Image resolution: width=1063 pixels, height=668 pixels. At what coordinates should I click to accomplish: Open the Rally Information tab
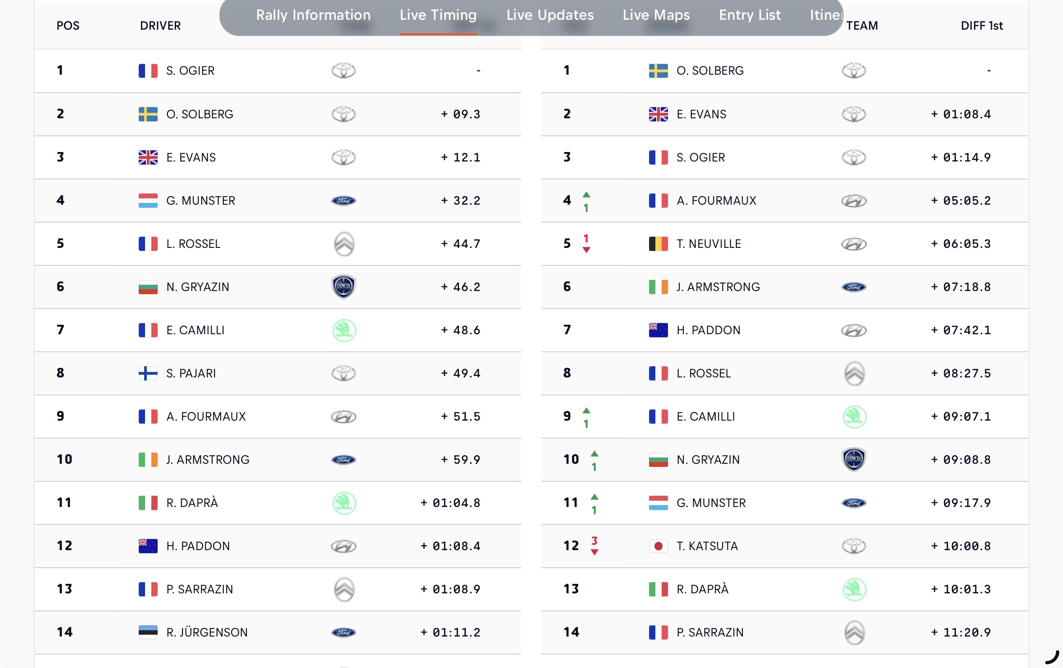(x=313, y=15)
